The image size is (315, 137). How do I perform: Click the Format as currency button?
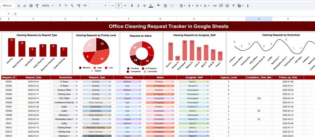coord(60,5)
